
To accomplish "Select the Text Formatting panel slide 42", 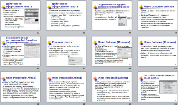I will click(20, 51).
